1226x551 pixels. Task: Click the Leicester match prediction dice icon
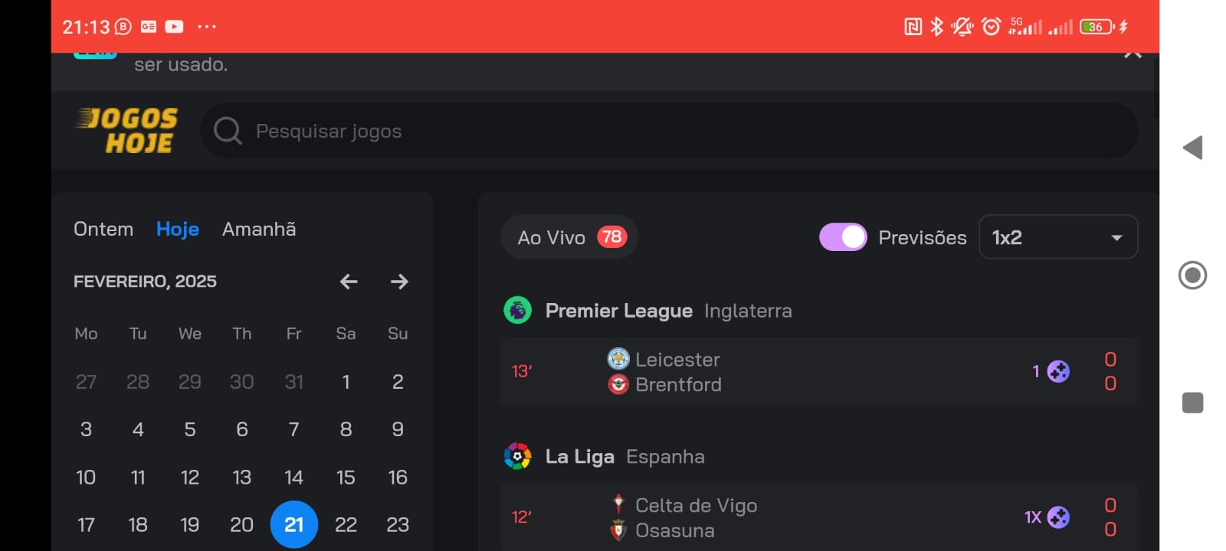click(1058, 372)
